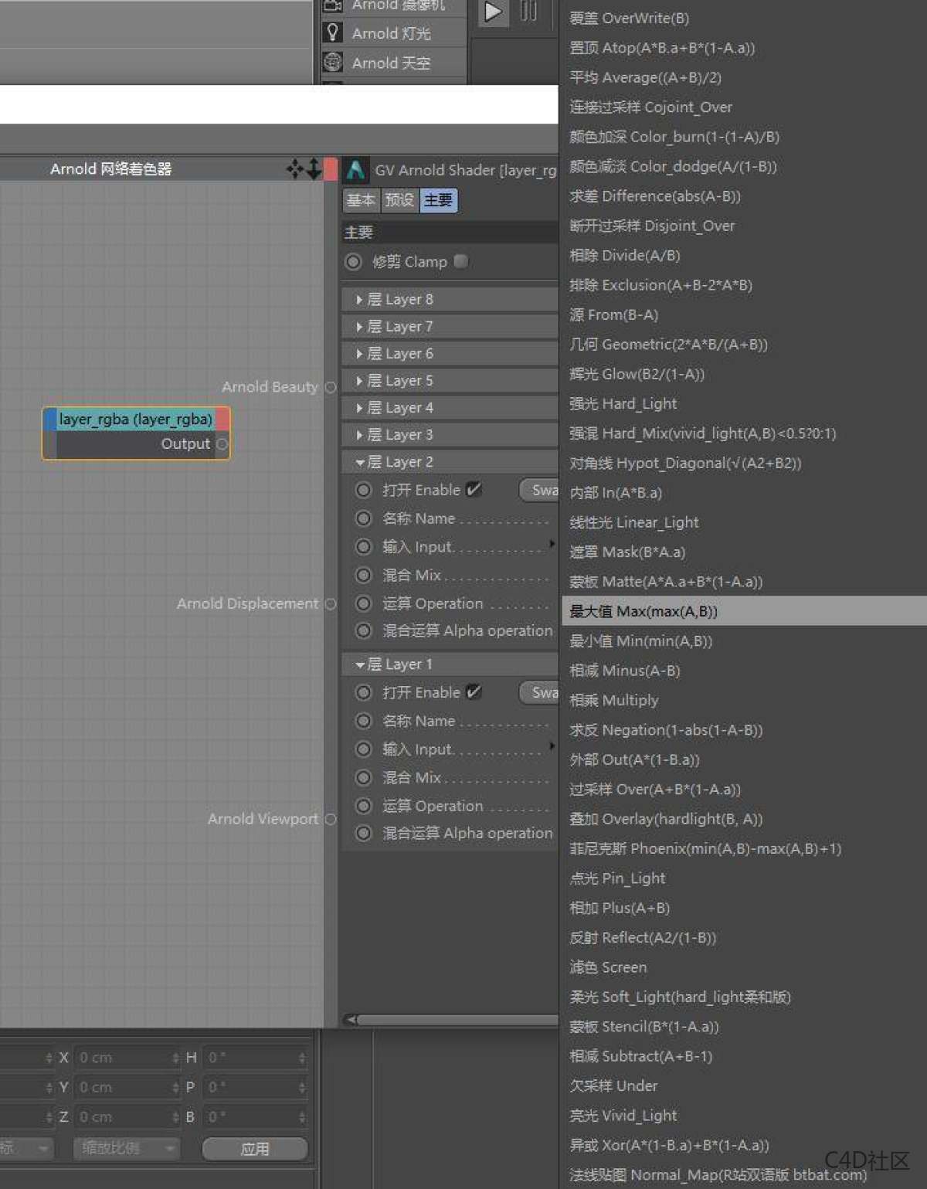This screenshot has width=927, height=1189.
Task: Click animation dot beside Layer 2 名称 Name
Action: (x=363, y=518)
